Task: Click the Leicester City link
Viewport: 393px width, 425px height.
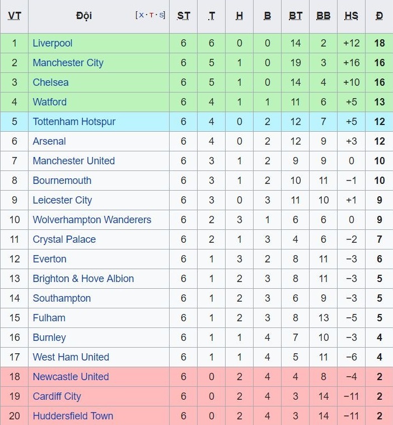Action: click(62, 200)
